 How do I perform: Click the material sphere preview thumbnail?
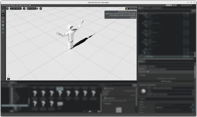(143, 91)
